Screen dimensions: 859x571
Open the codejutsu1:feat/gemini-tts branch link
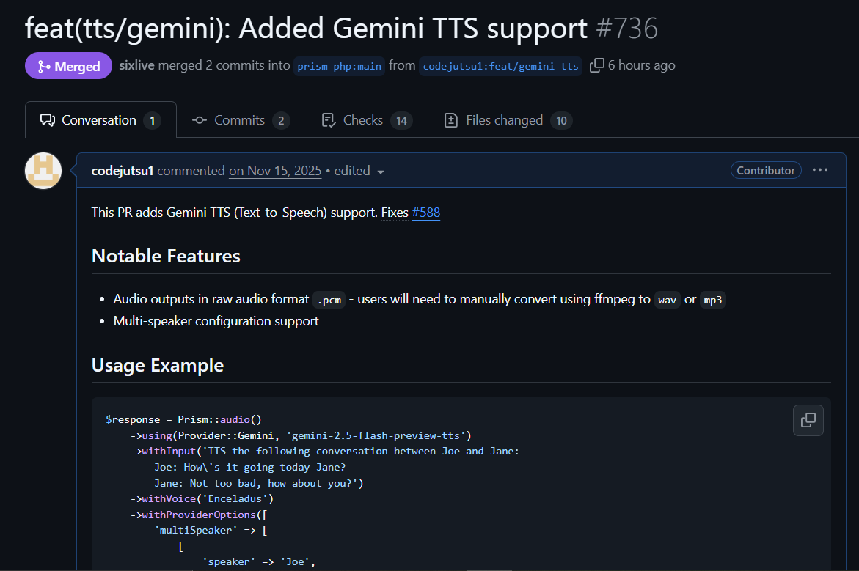point(501,66)
